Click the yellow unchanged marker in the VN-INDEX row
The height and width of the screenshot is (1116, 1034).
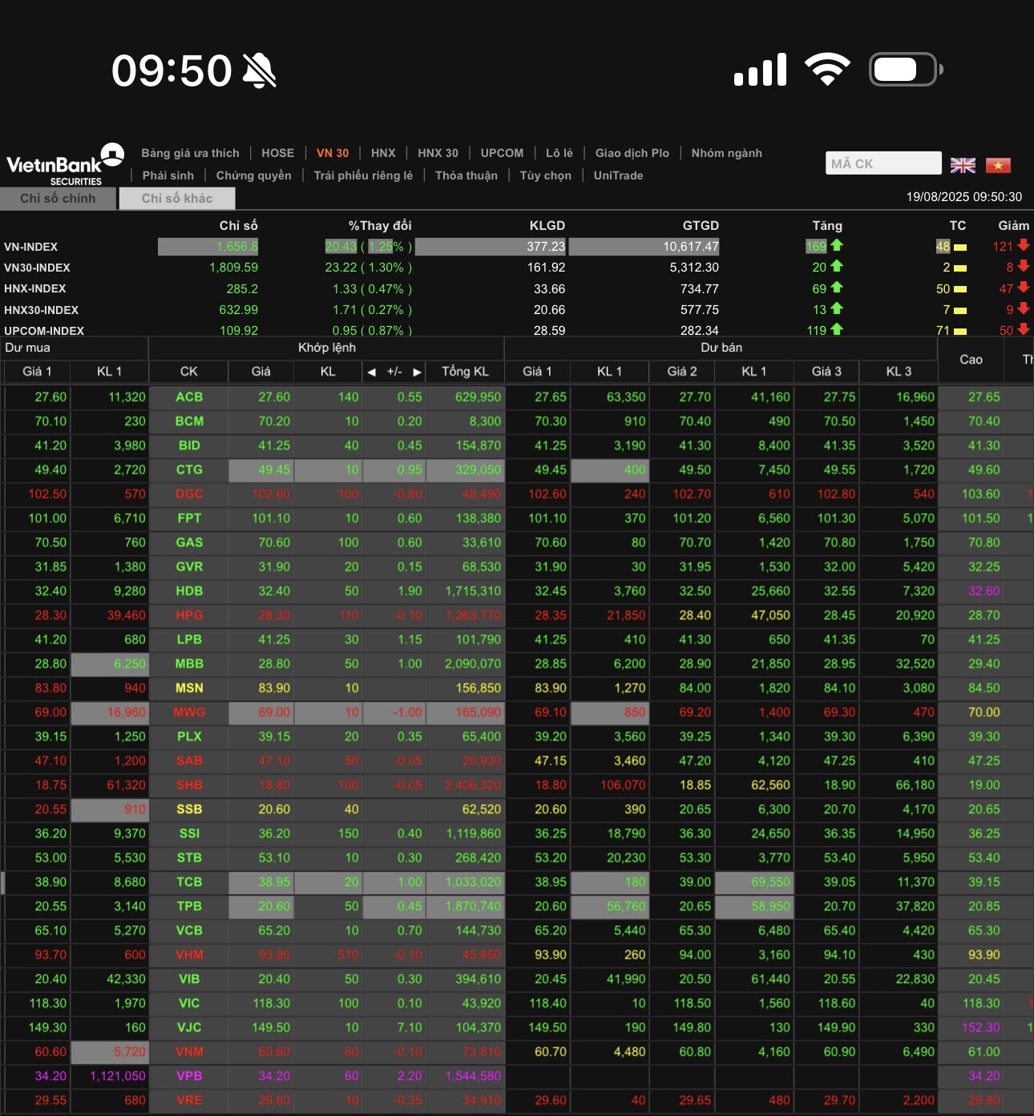tap(960, 248)
